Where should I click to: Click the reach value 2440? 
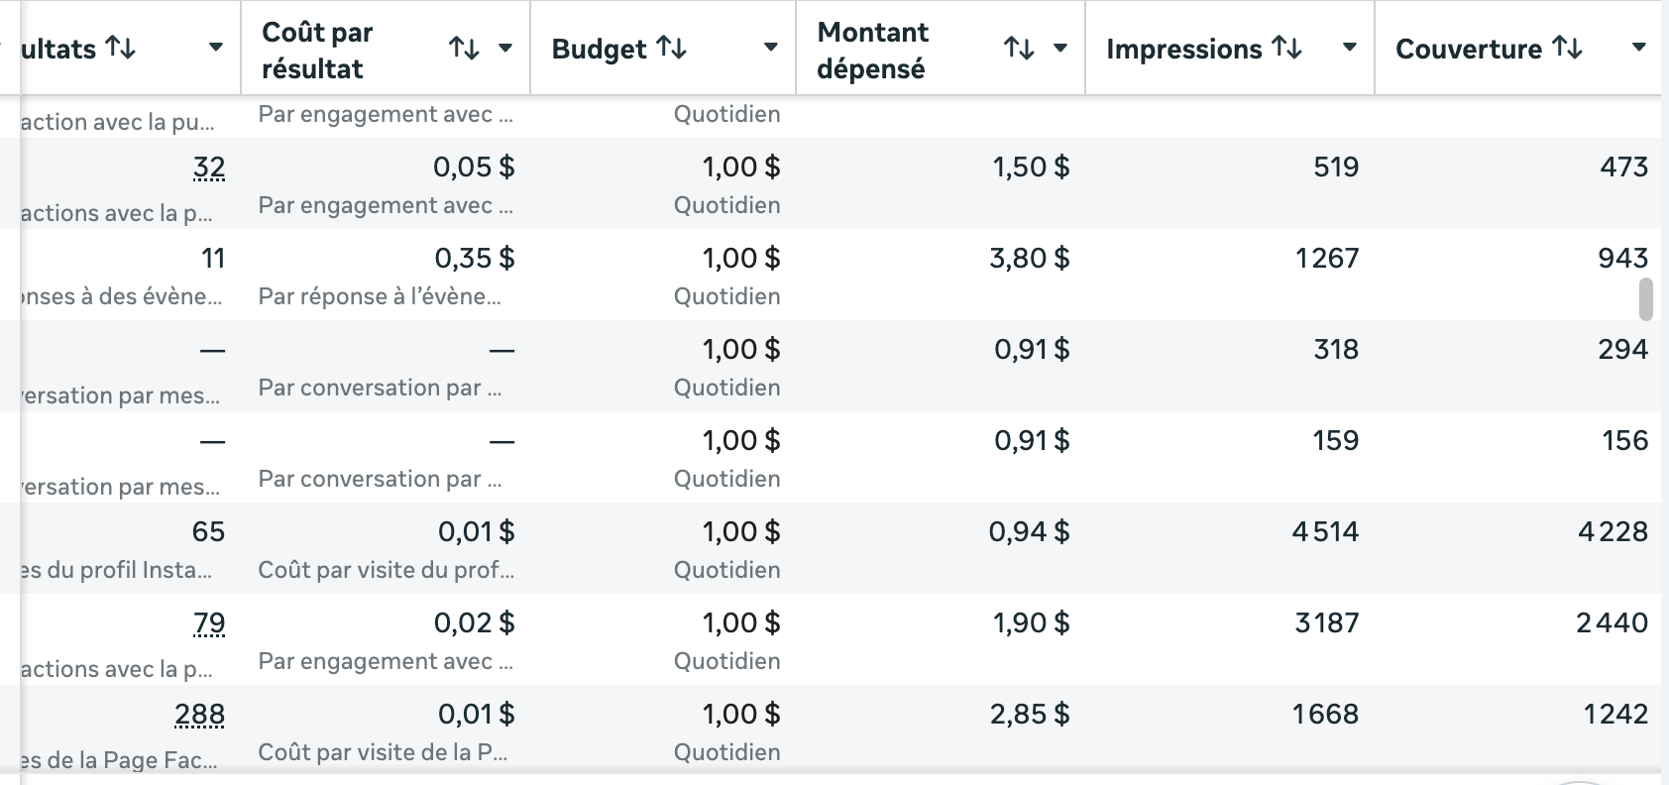point(1612,623)
